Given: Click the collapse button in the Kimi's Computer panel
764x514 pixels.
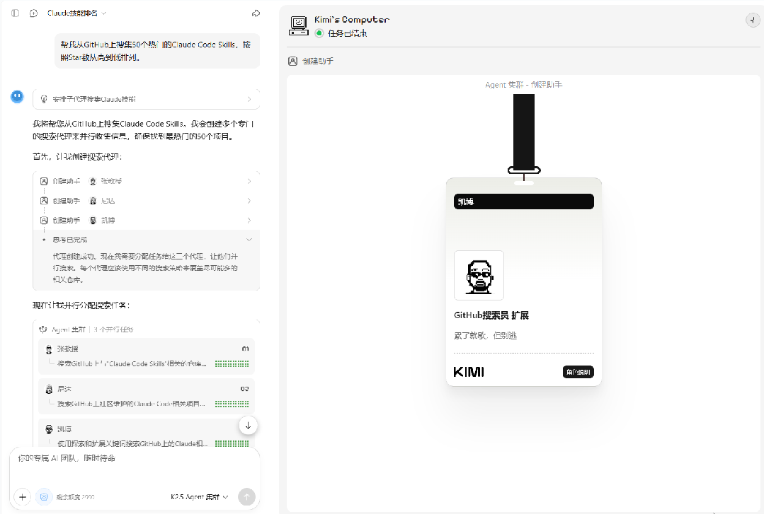Looking at the screenshot, I should (x=752, y=20).
